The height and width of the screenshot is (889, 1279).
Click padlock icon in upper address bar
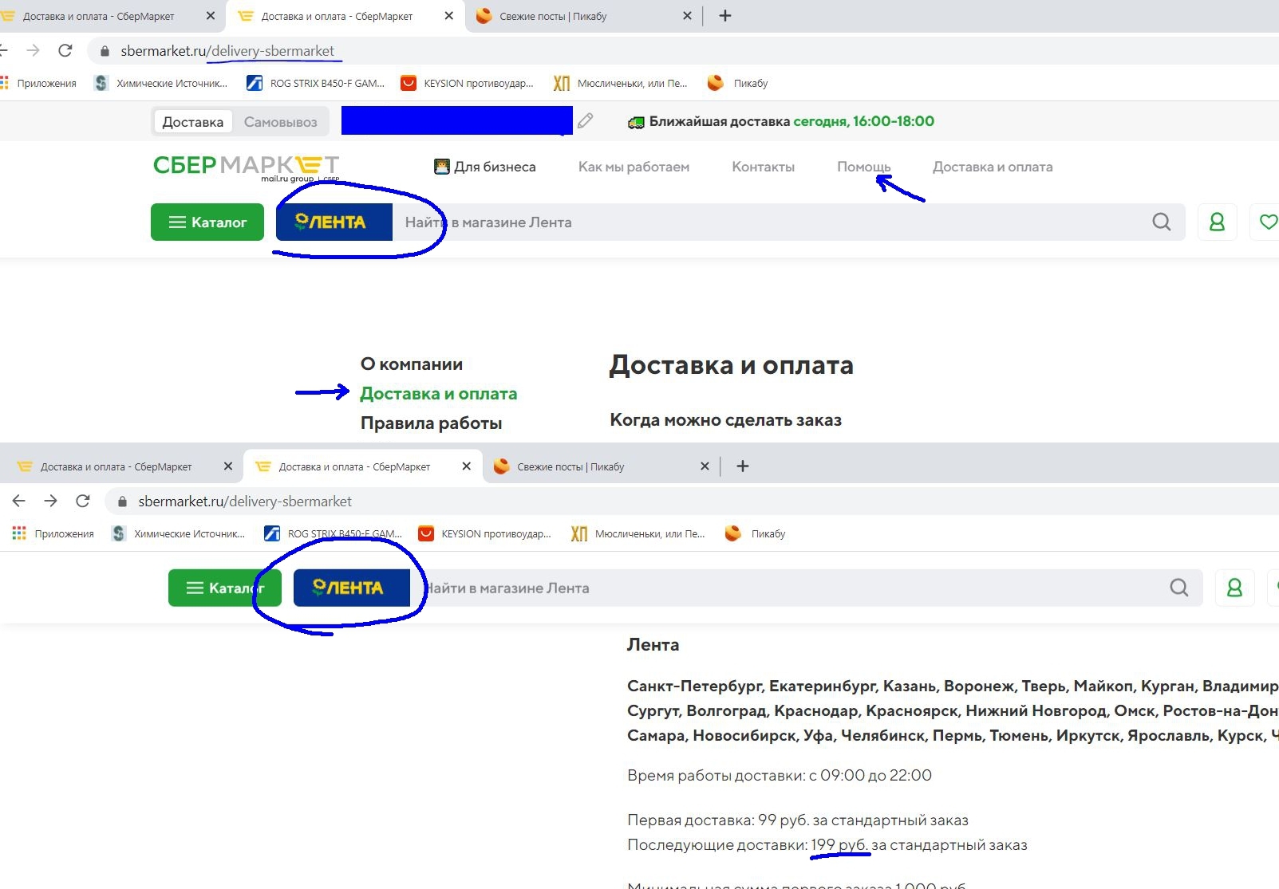point(105,51)
